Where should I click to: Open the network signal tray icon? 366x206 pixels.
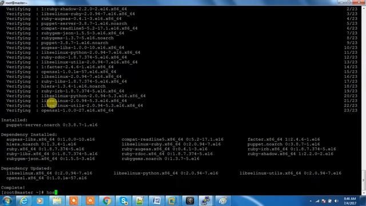tap(317, 201)
